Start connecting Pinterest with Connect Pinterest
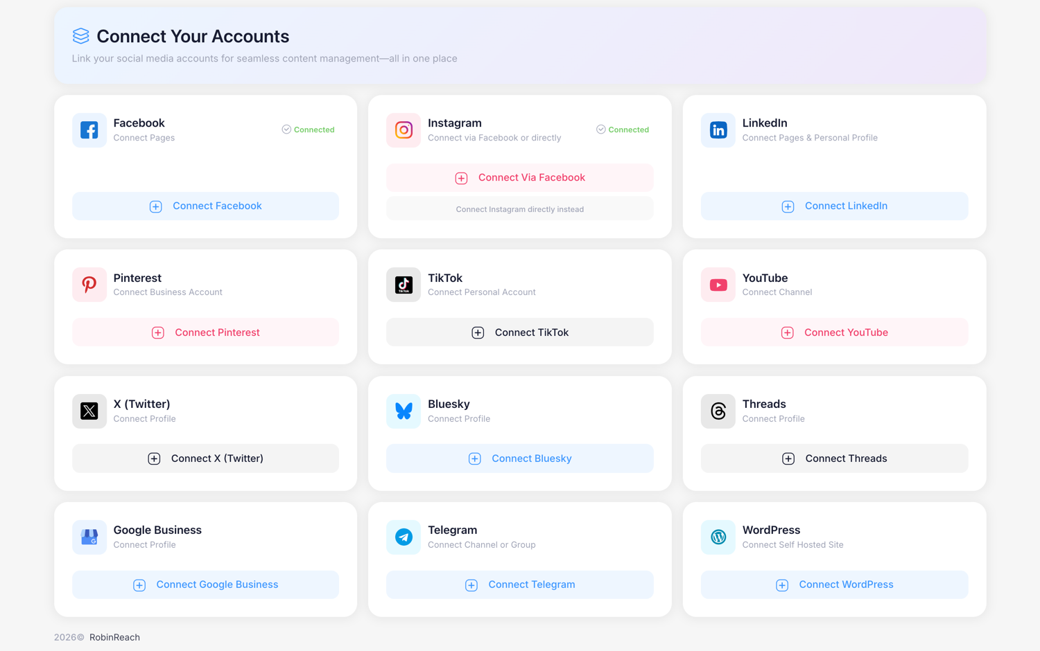The image size is (1040, 651). pos(206,332)
